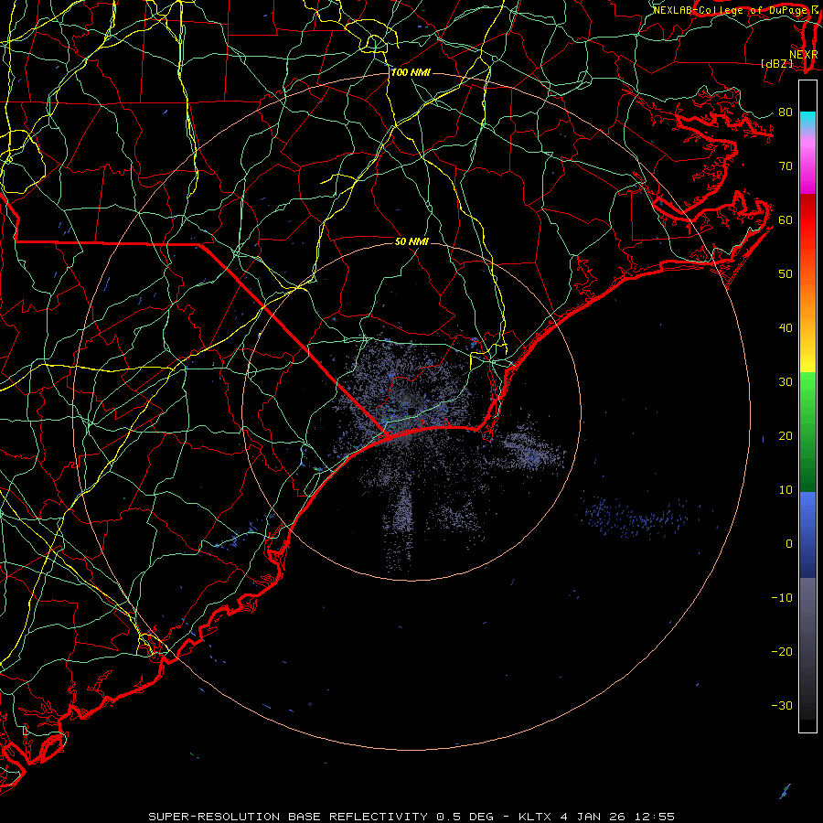Click the 30 value on dBZ scale
Screen dimensions: 823x823
click(x=786, y=381)
